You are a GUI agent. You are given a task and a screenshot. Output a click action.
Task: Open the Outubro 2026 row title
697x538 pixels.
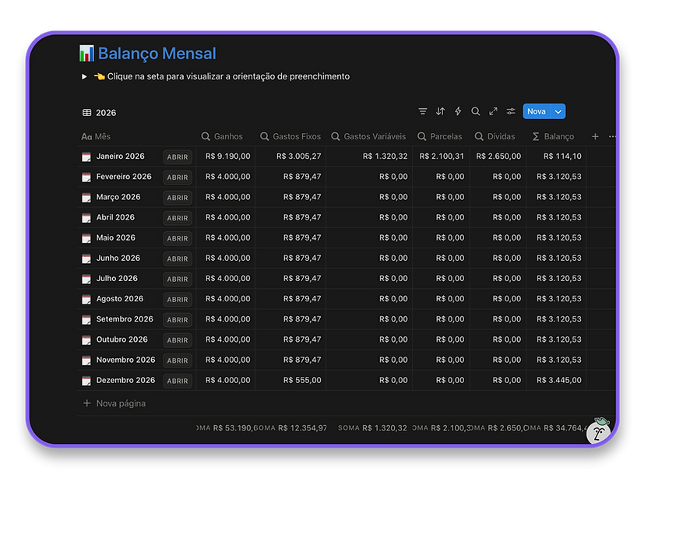(x=121, y=339)
